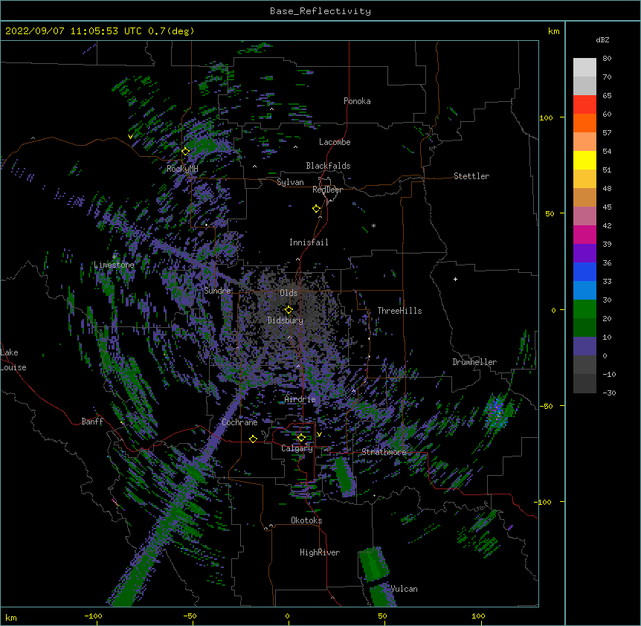Click the Base_Reflectivity title text
641x626 pixels.
320,11
